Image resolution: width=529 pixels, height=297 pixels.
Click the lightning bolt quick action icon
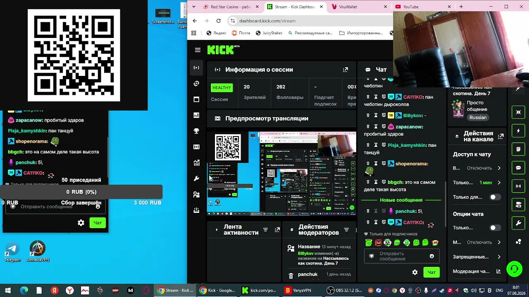point(518,131)
